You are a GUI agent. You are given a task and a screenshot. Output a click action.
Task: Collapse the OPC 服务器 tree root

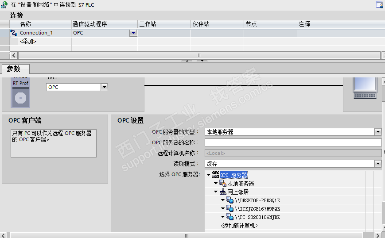pos(209,175)
